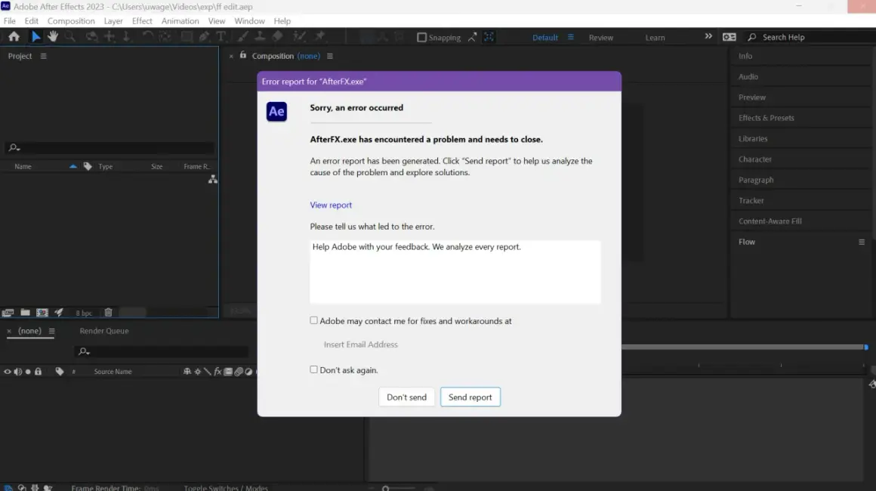Viewport: 876px width, 491px height.
Task: Open the Effect menu
Action: pos(142,20)
